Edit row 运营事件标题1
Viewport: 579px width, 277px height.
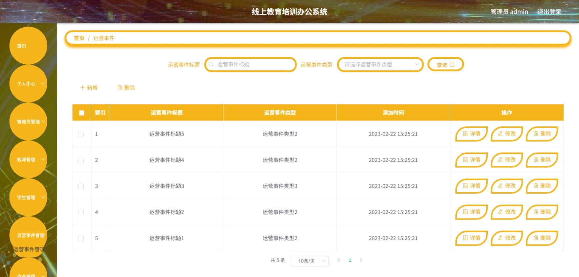coord(507,238)
